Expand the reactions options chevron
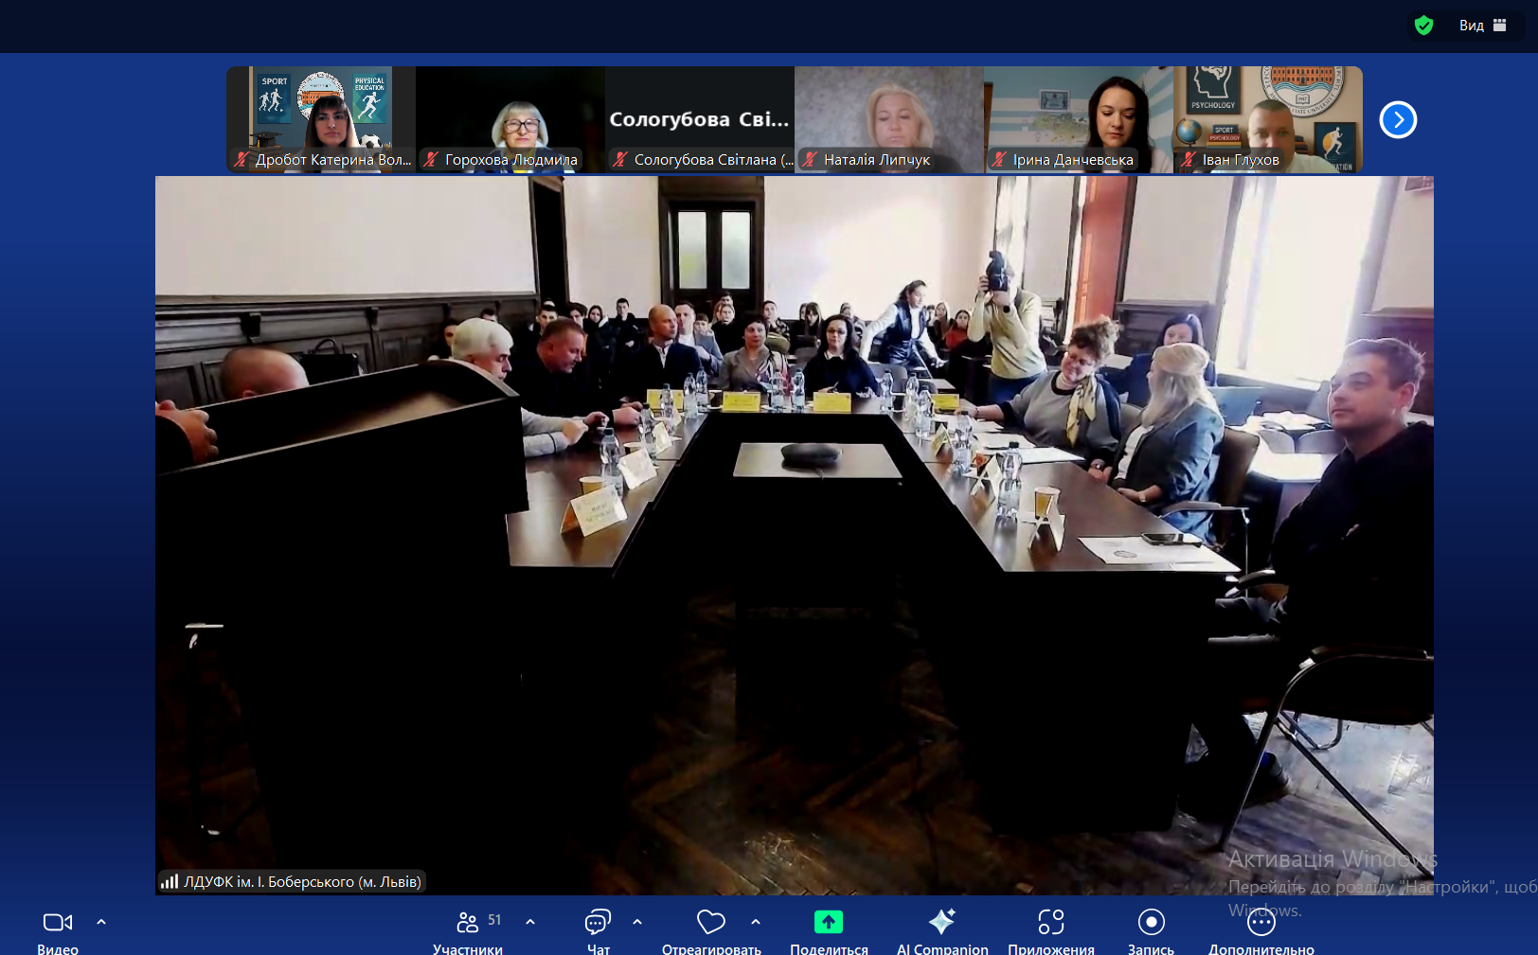Image resolution: width=1538 pixels, height=955 pixels. [x=756, y=921]
